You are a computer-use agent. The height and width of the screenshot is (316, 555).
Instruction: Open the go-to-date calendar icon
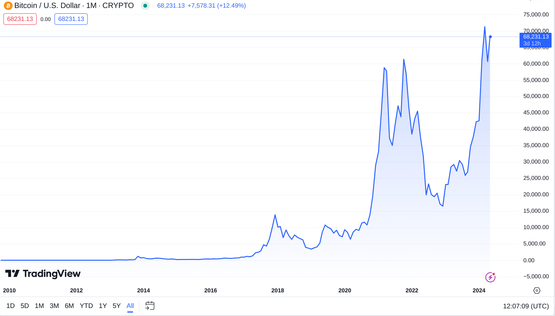(x=150, y=306)
